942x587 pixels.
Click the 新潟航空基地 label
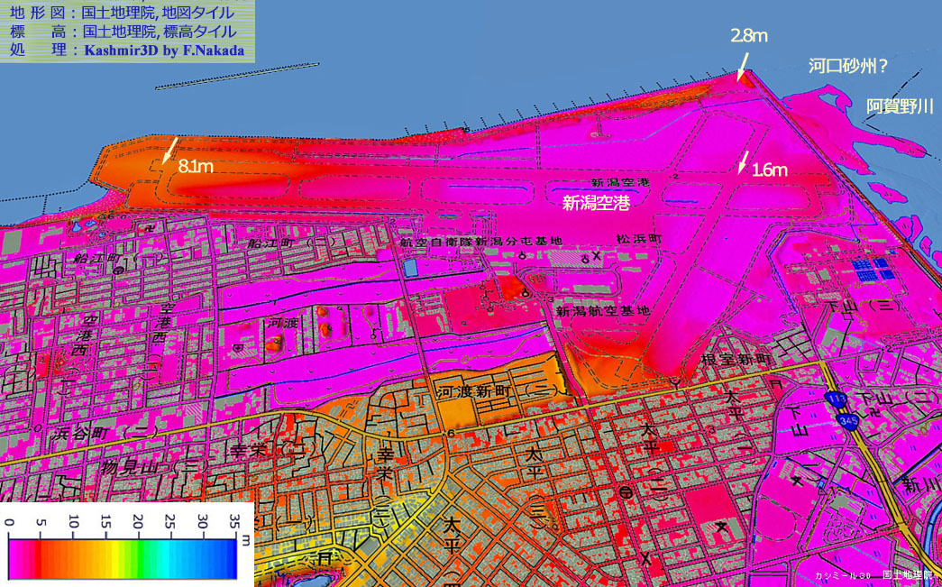[601, 310]
